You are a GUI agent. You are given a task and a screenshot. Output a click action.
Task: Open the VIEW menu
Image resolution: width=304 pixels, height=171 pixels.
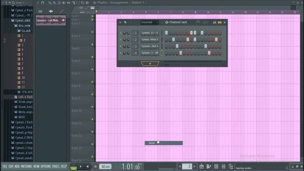point(36,166)
